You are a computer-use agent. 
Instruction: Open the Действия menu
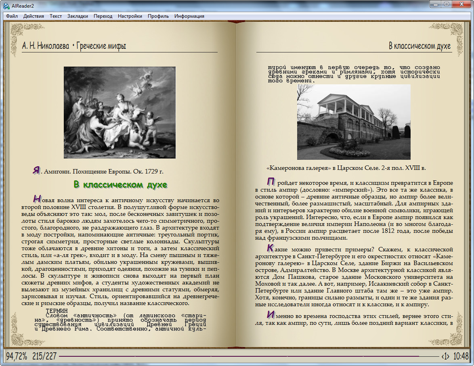tap(34, 16)
